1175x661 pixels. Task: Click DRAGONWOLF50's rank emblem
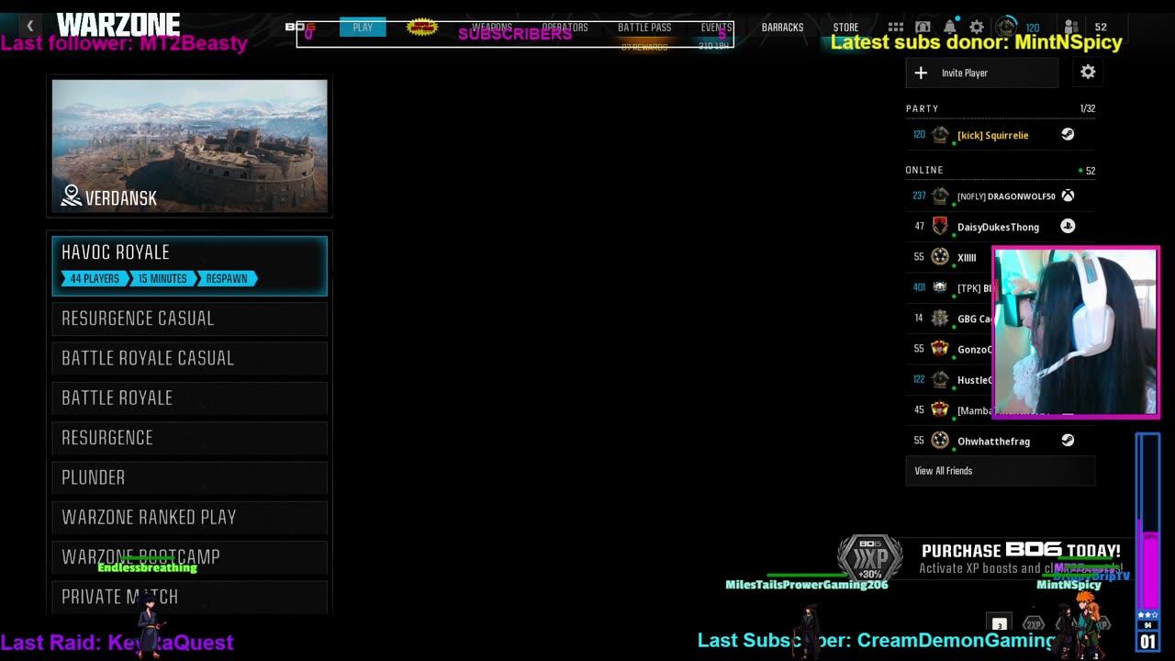pos(940,196)
